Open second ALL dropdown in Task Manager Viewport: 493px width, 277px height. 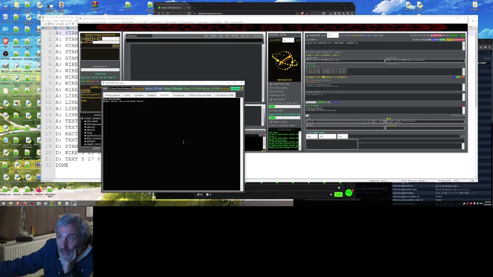click(x=327, y=137)
